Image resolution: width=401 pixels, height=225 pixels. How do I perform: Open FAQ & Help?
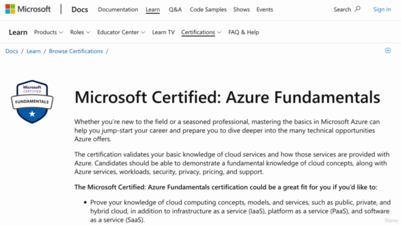pos(244,32)
